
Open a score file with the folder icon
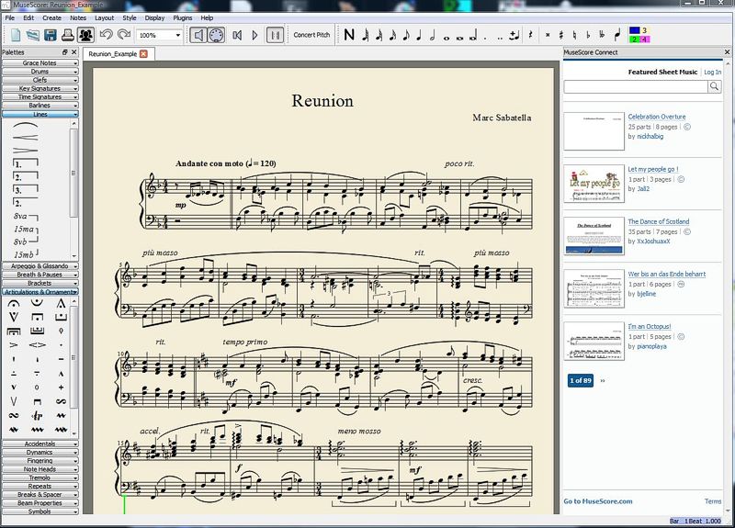coord(33,35)
